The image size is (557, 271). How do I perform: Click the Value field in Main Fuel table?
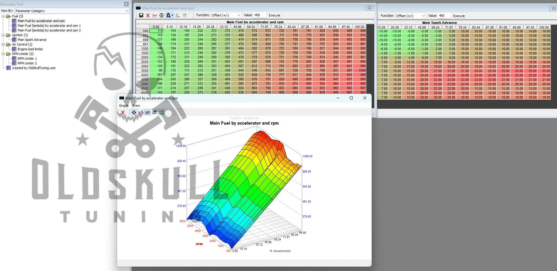[x=260, y=15]
